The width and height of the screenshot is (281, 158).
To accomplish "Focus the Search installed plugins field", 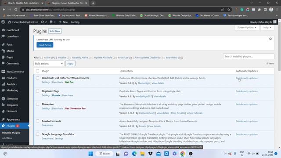I will [249, 57].
